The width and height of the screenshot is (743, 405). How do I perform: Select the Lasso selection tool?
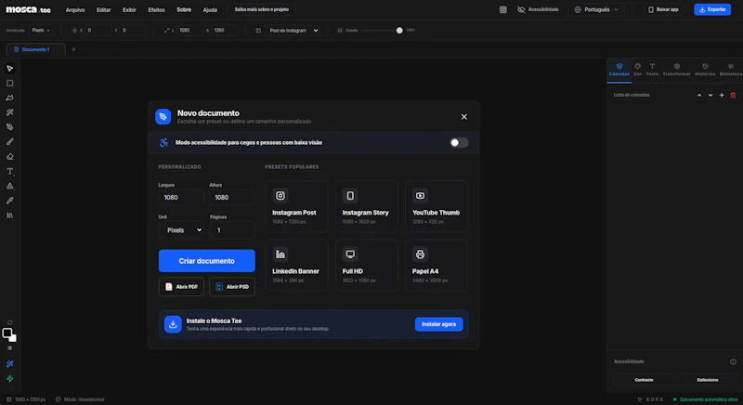pos(10,98)
